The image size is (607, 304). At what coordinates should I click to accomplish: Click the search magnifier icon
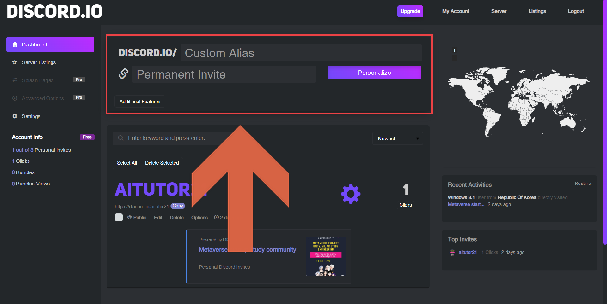(121, 138)
